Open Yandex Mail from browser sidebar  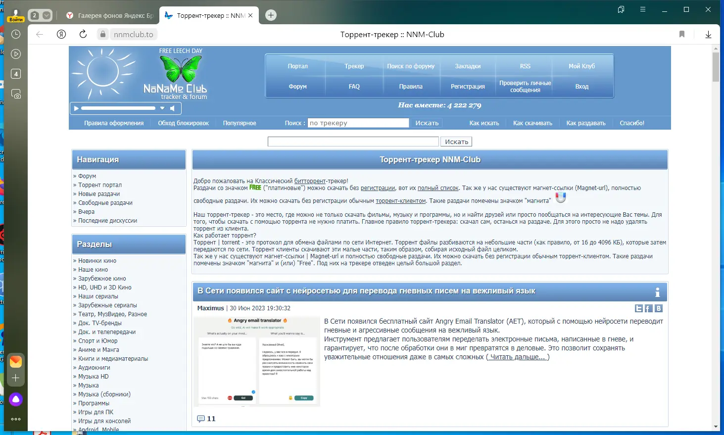16,361
